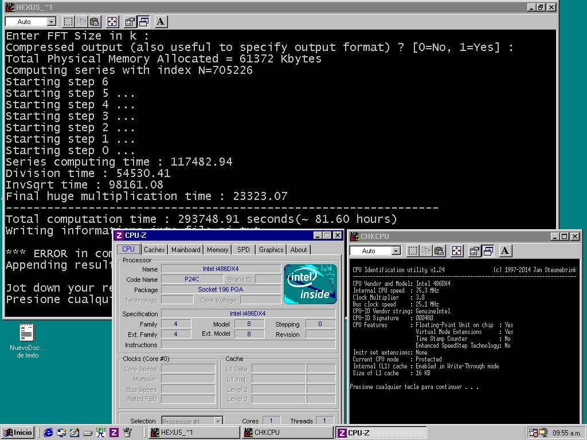Click the Copy icon in HEXUS toolbar
Viewport: 587px width, 440px height.
point(81,22)
